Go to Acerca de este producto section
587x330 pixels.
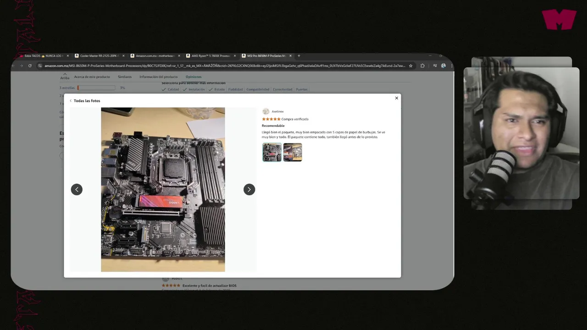pyautogui.click(x=92, y=77)
